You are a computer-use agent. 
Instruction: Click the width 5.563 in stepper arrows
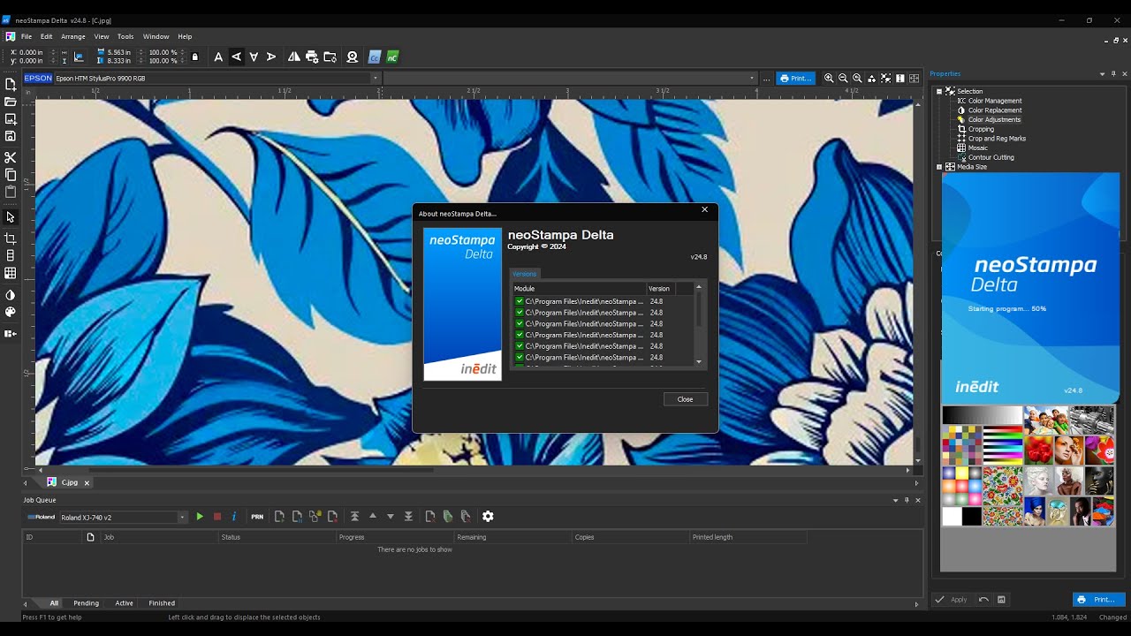(x=141, y=52)
